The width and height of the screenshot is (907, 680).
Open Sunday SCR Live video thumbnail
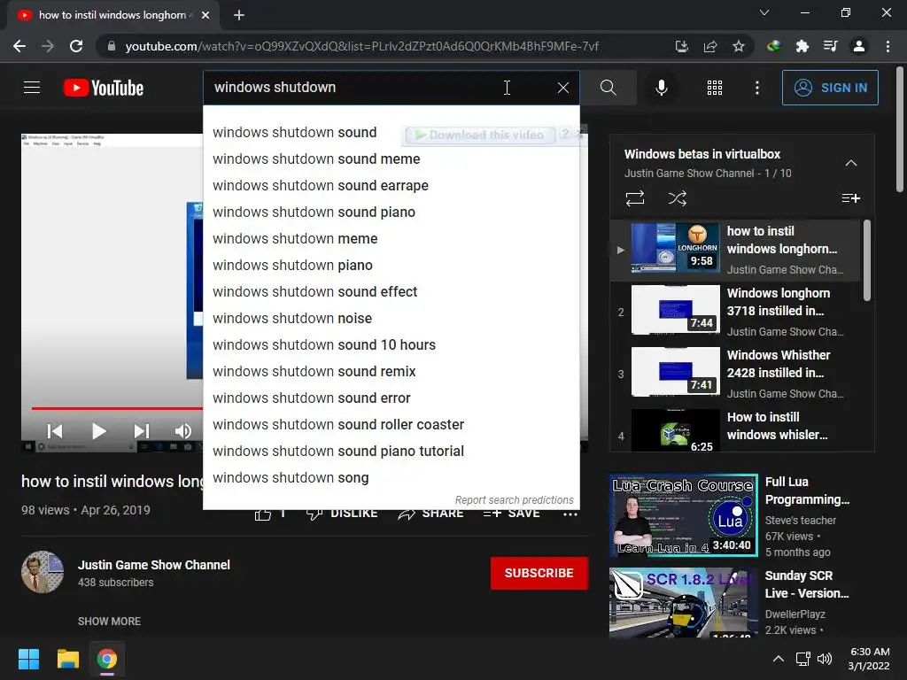coord(683,602)
